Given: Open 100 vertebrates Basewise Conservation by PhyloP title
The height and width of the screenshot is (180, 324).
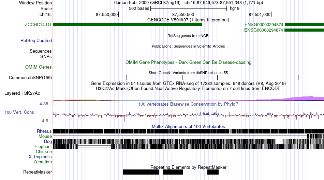Looking at the screenshot, I should [x=188, y=104].
